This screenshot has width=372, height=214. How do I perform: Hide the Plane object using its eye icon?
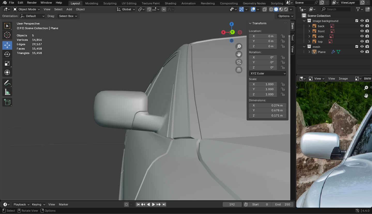pos(362,52)
